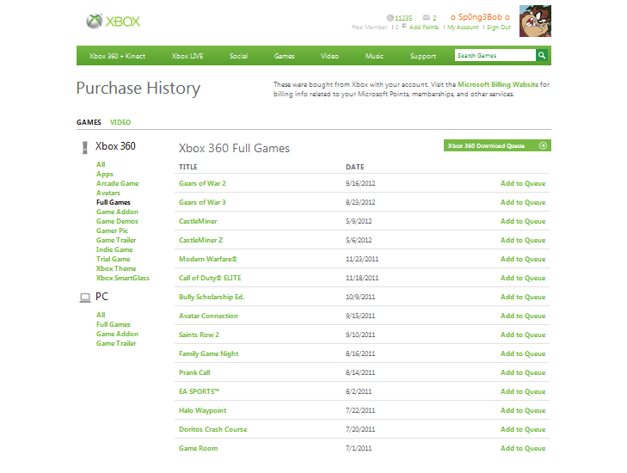Open messages envelope icon
Screen dimensions: 627x473
tap(425, 17)
